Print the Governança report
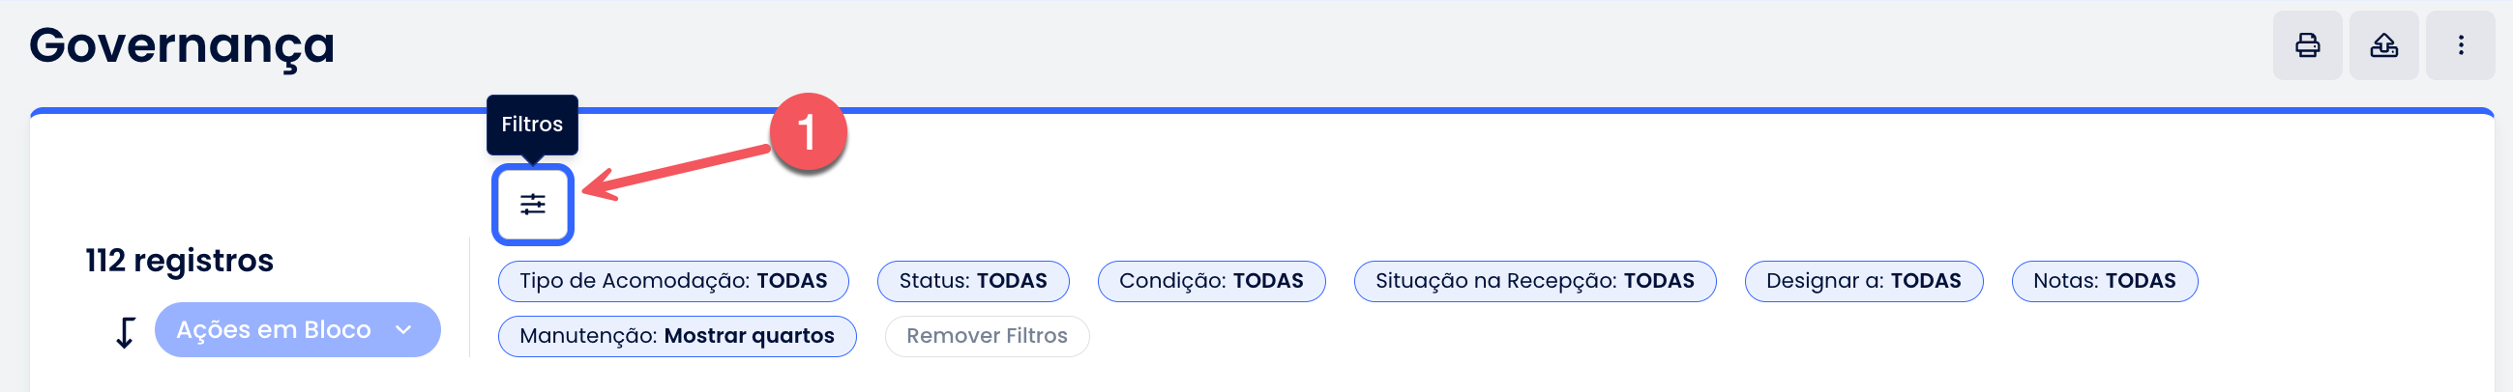 2307,45
